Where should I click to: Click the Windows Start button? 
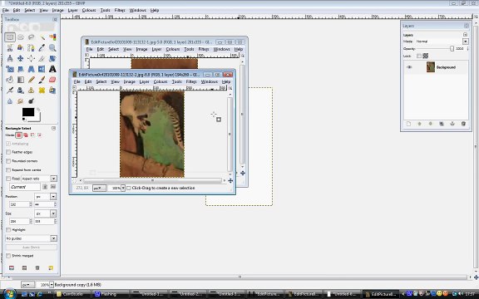click(x=9, y=294)
